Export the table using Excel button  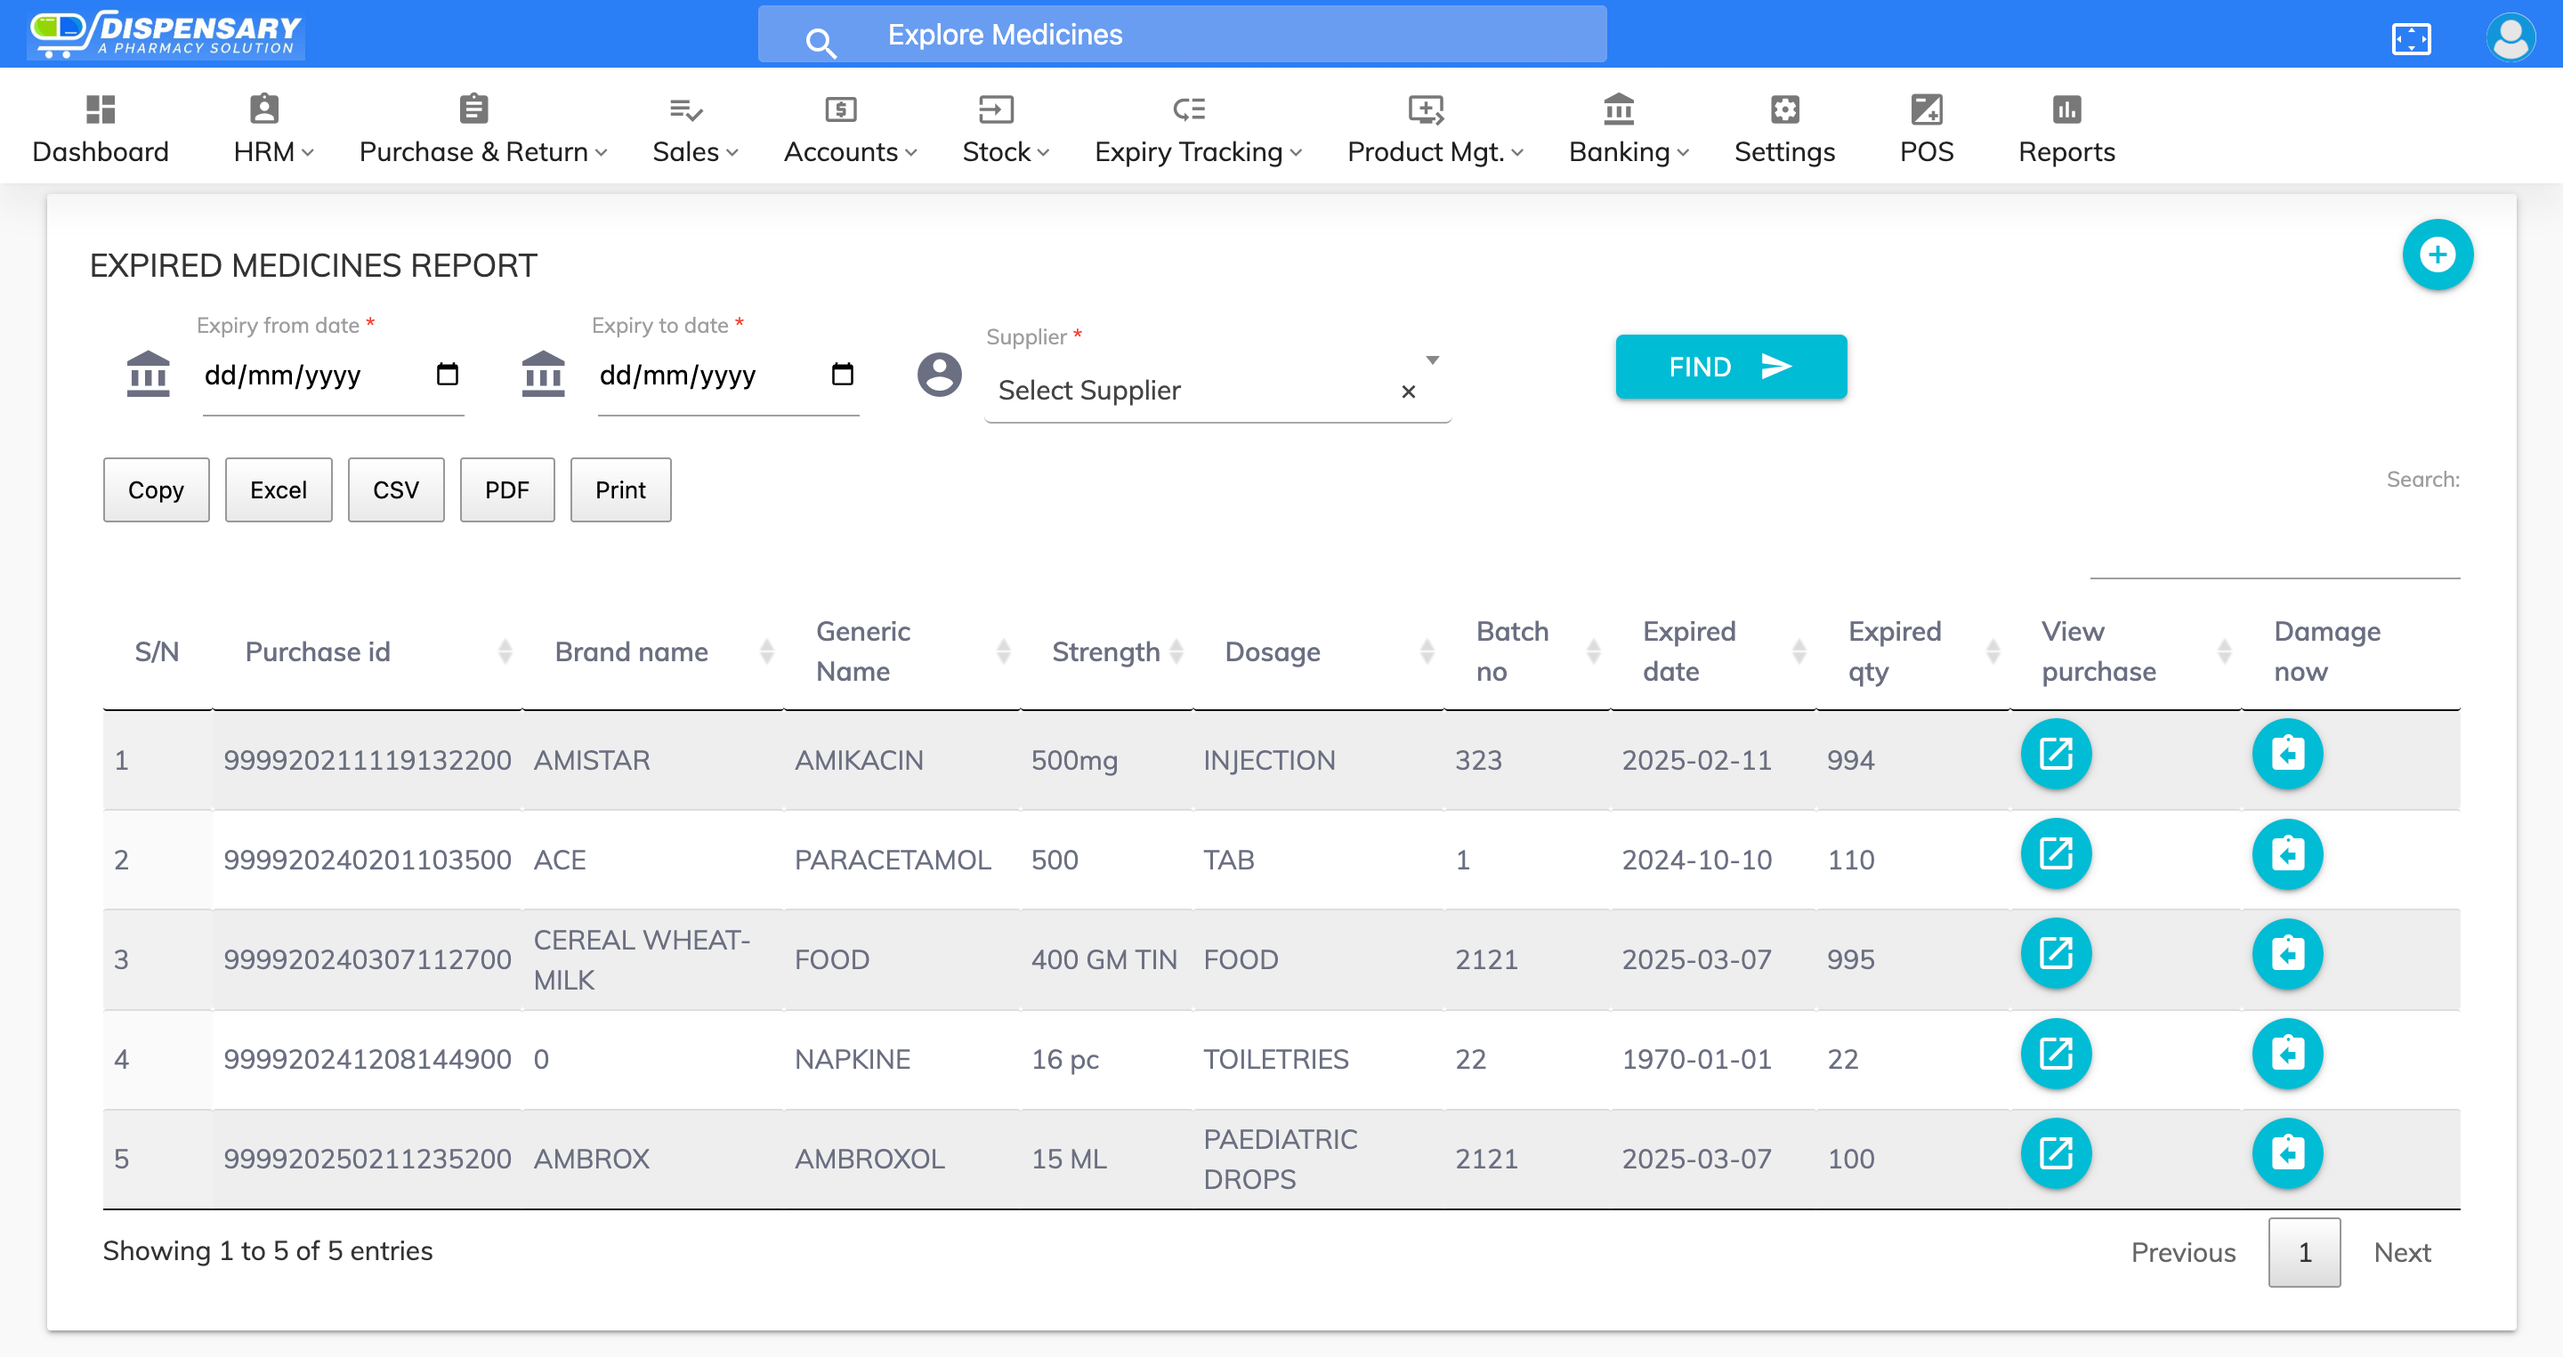tap(278, 489)
